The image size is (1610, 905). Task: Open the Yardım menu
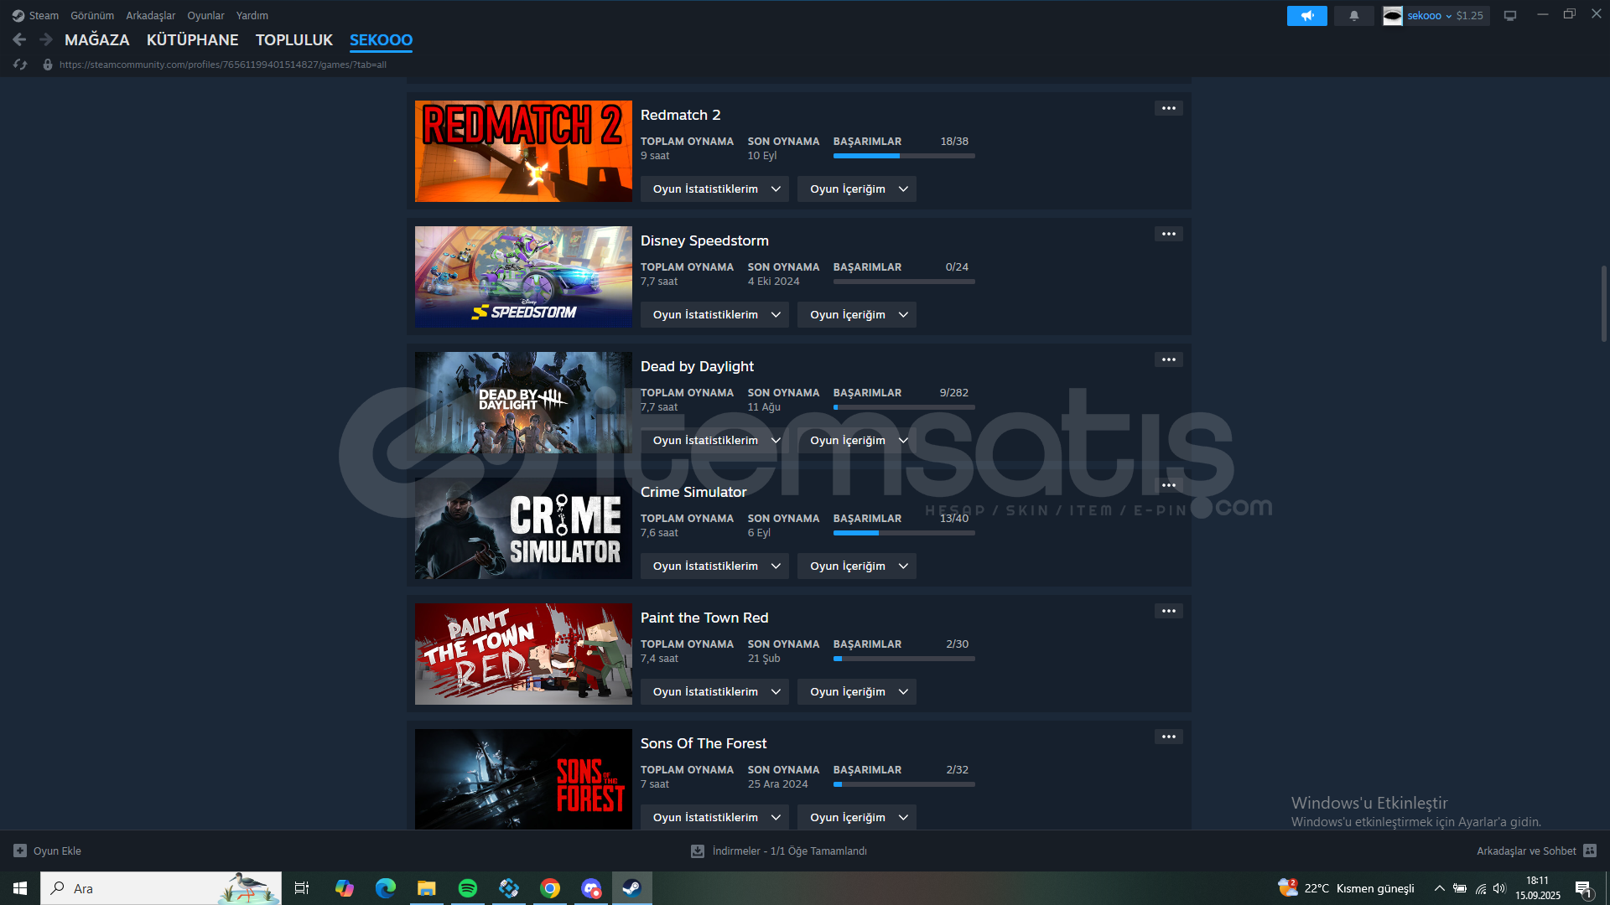[x=252, y=16]
